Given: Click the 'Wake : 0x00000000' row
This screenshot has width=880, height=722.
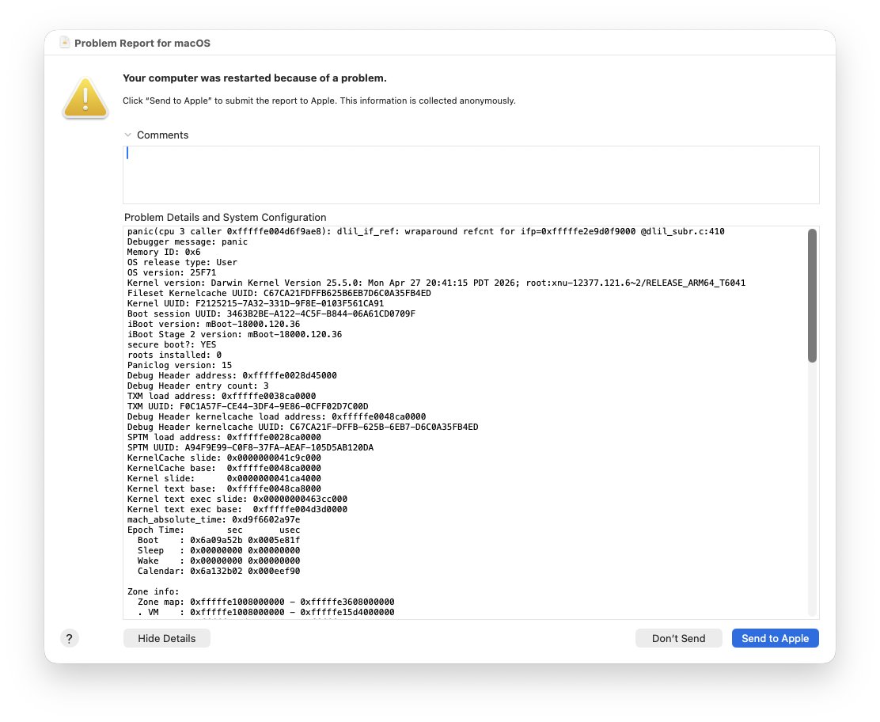Looking at the screenshot, I should (x=218, y=560).
